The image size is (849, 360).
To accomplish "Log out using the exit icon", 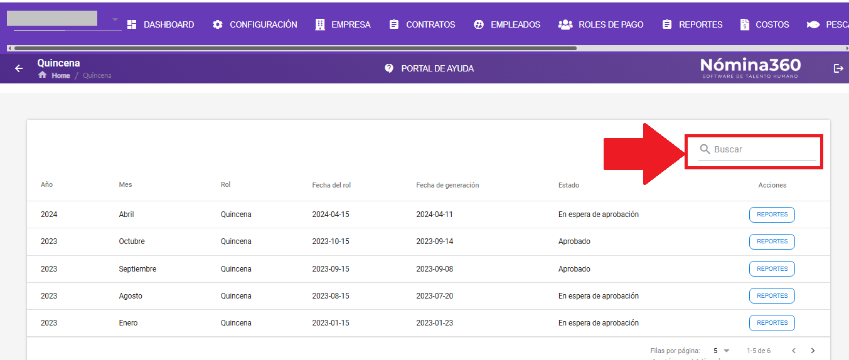I will click(x=838, y=68).
